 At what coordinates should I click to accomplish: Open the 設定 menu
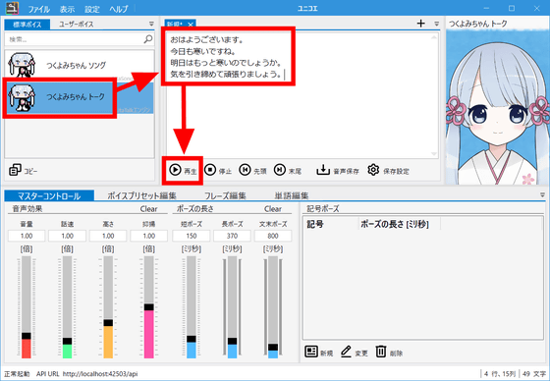(92, 9)
